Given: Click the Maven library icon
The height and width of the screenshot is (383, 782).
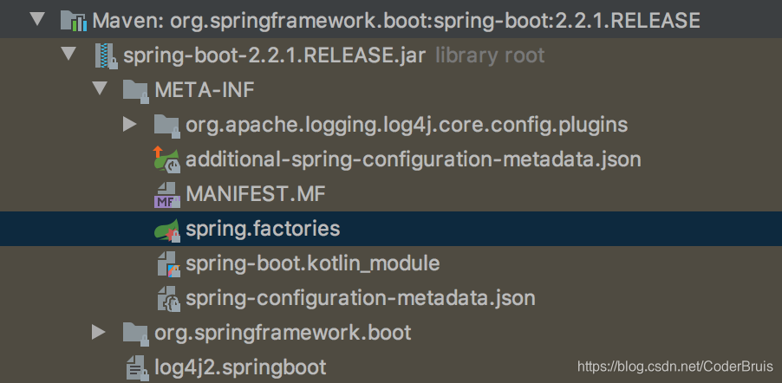Looking at the screenshot, I should [74, 21].
